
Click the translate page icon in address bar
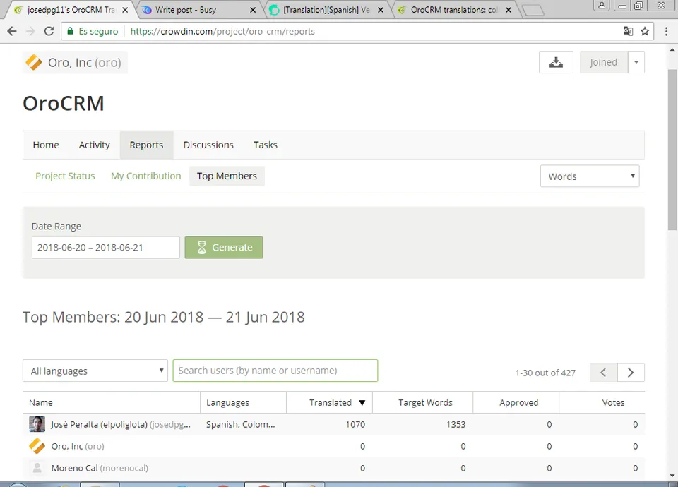click(x=628, y=31)
